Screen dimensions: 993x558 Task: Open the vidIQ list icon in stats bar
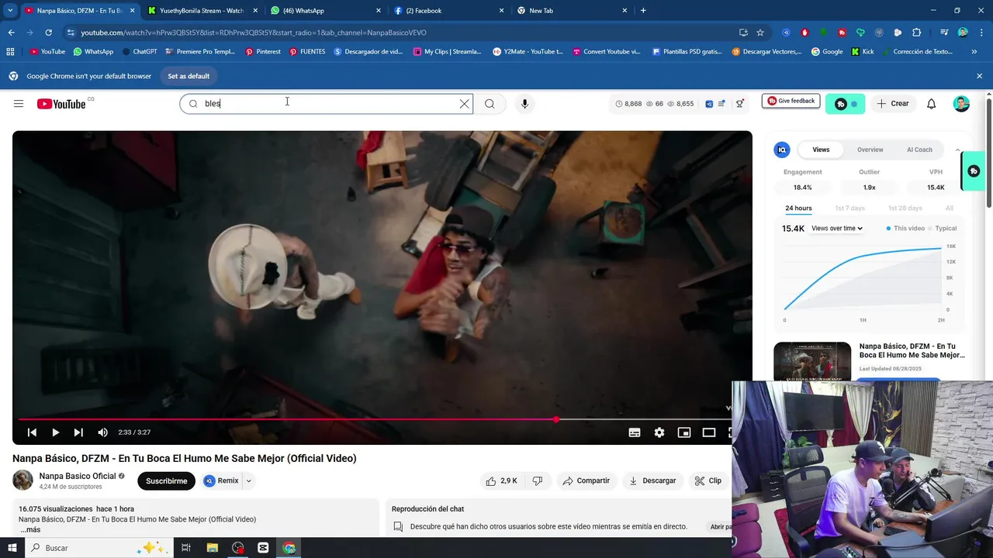721,104
